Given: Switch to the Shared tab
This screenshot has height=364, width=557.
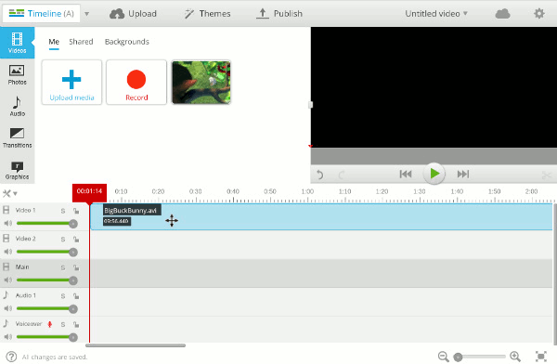Looking at the screenshot, I should click(x=81, y=42).
